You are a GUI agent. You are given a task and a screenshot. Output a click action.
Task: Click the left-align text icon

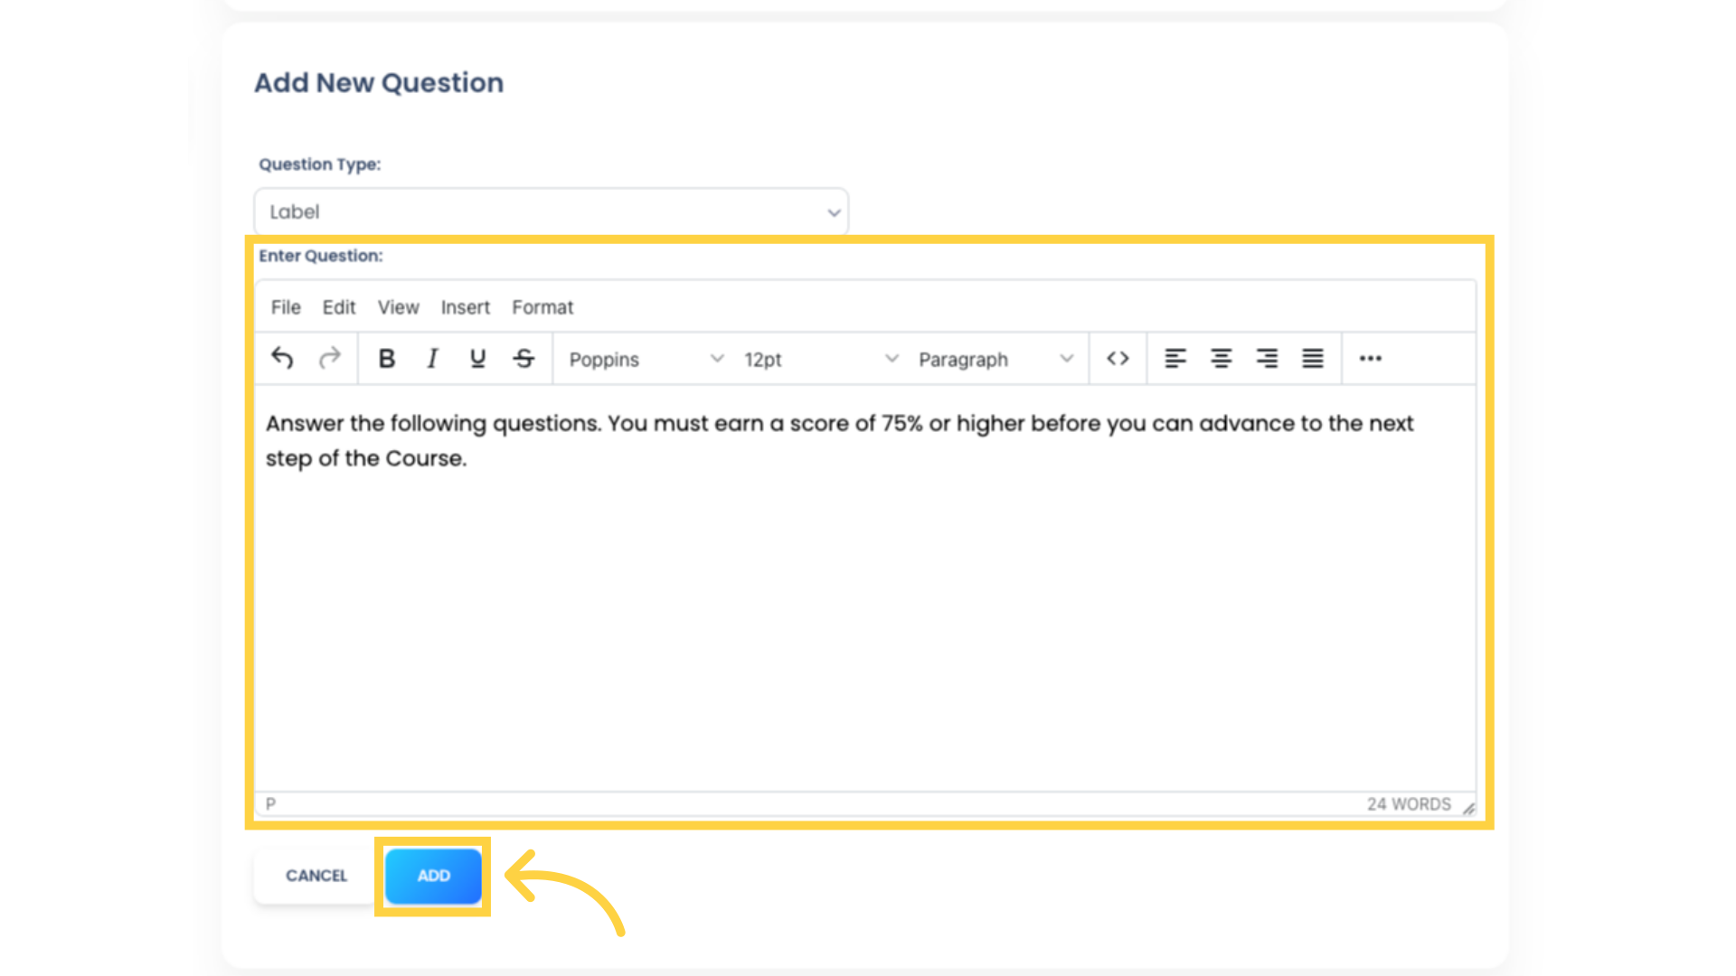click(1174, 358)
